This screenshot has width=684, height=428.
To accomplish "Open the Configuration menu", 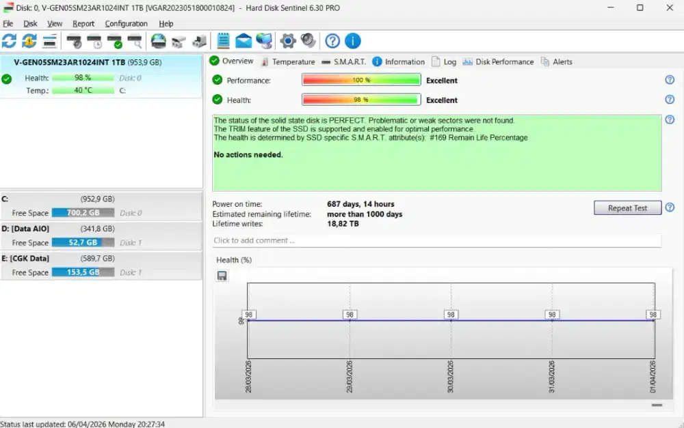I will coord(126,23).
